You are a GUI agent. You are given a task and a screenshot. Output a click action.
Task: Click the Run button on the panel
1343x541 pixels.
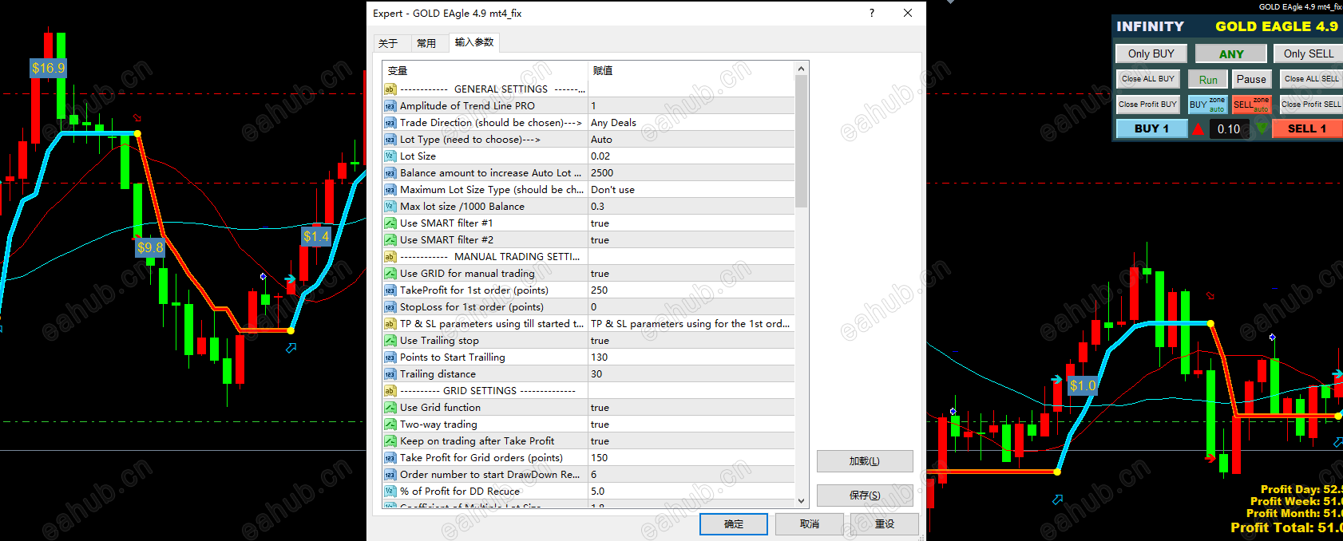1208,79
